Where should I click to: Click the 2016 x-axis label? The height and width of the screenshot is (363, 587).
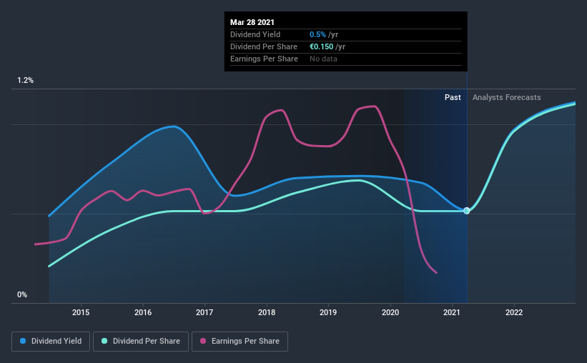click(143, 312)
